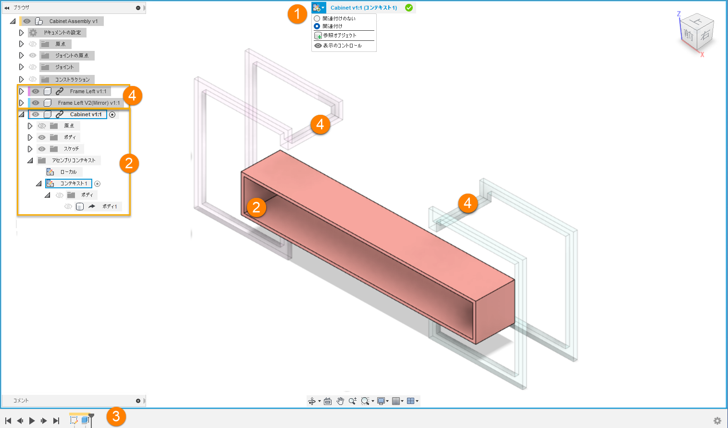Screen dimensions: 728x428
Task: Expand the ドキュメントの設定 node
Action: [21, 33]
